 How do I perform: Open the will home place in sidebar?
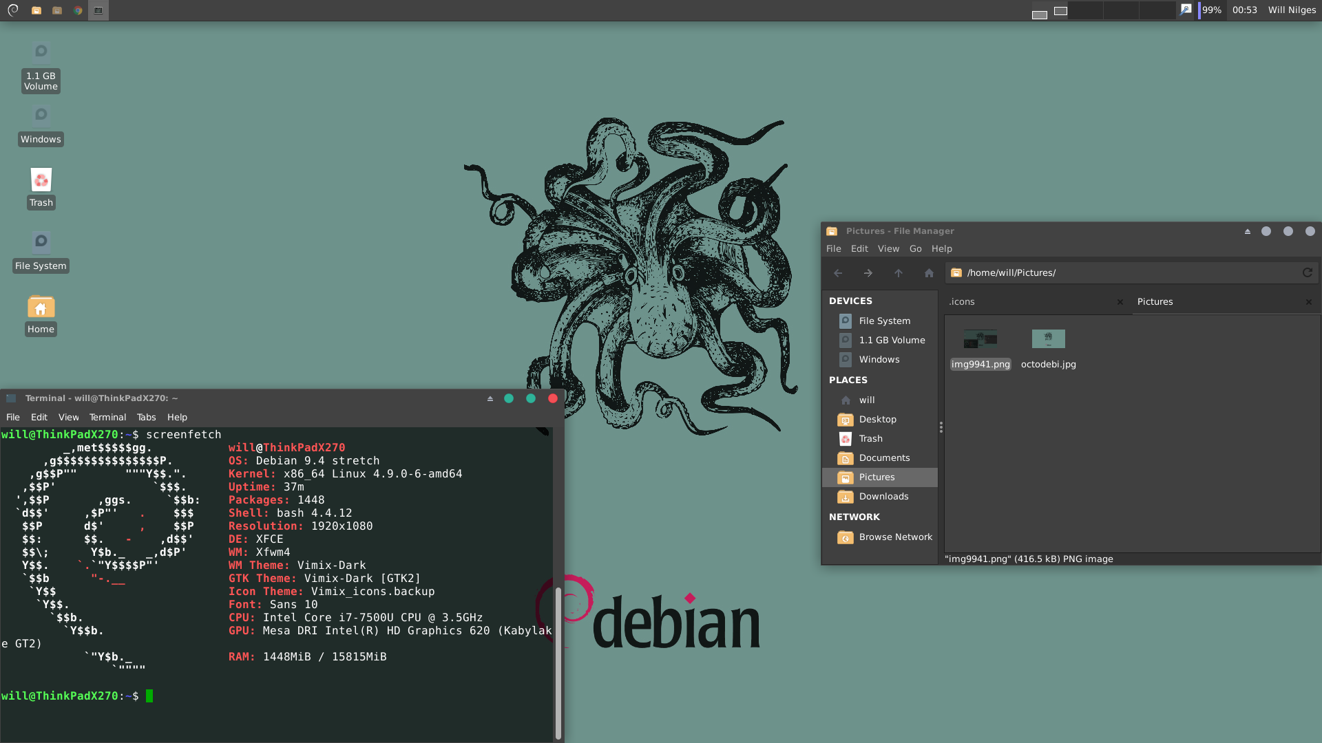coord(880,400)
